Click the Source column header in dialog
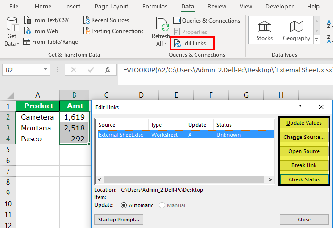333x228 pixels. point(123,125)
